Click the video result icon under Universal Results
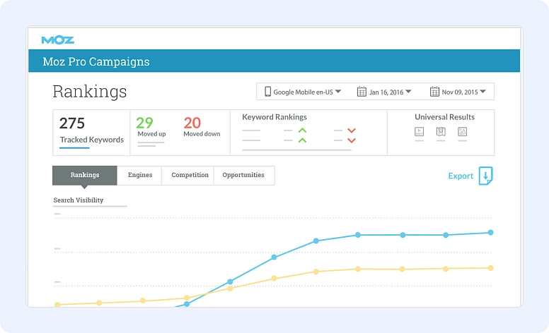This screenshot has width=549, height=333. tap(419, 131)
